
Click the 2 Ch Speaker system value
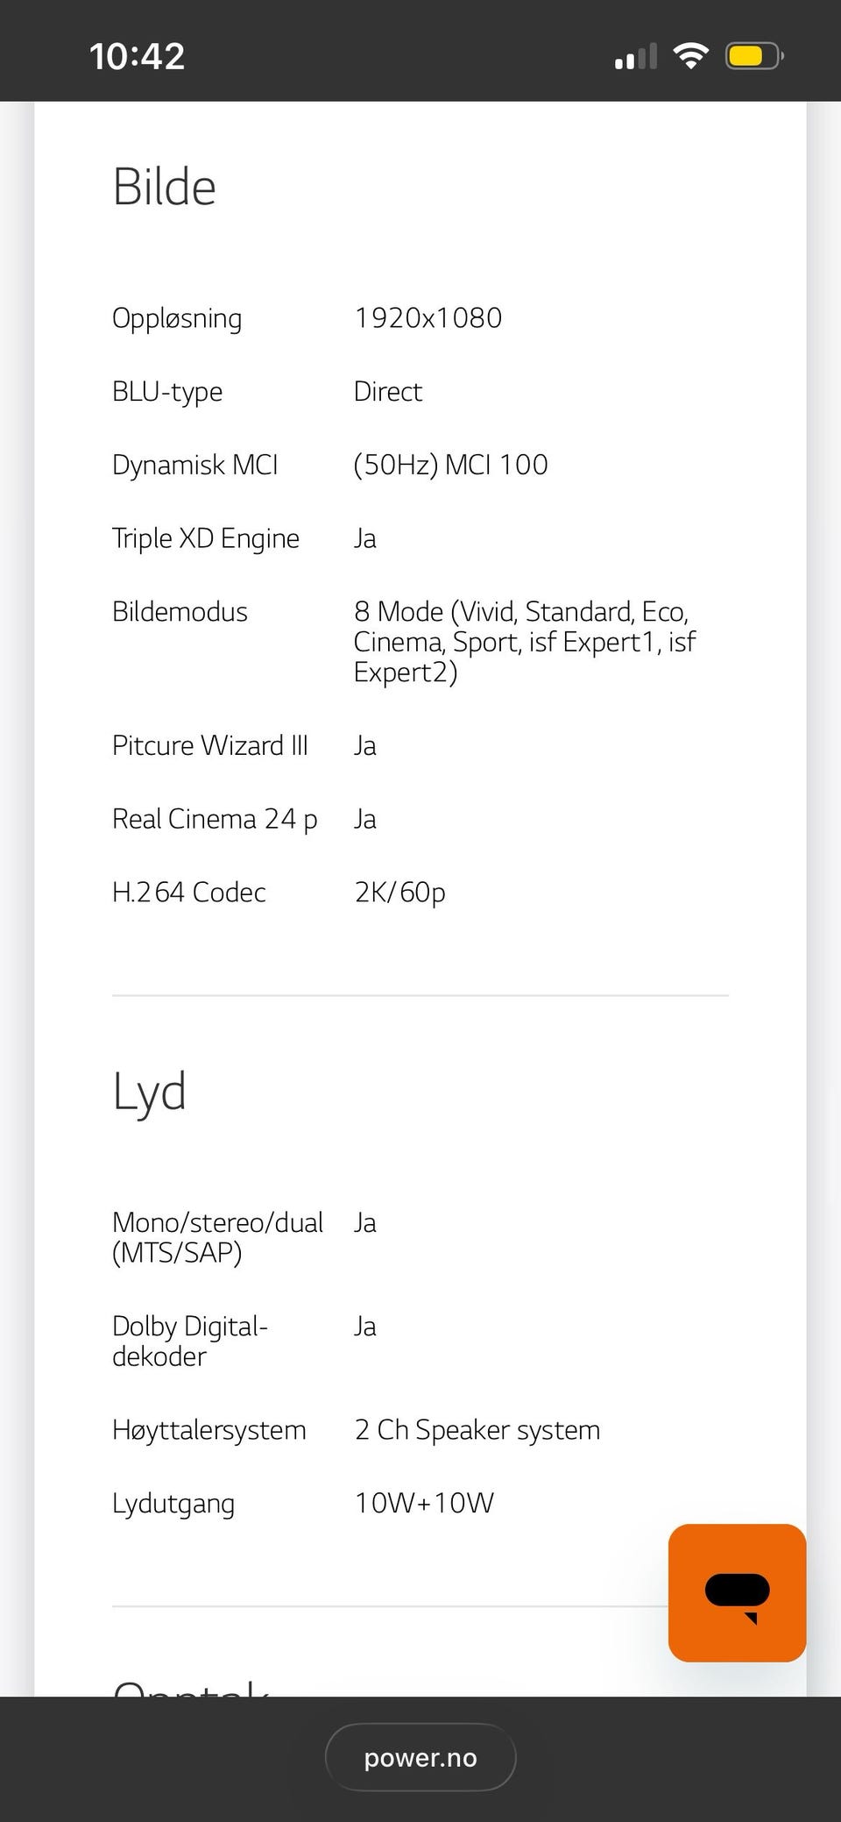tap(477, 1430)
